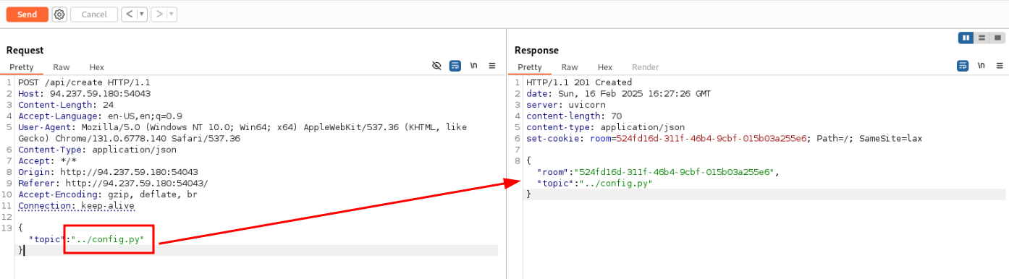Click the Response panel title
The image size is (1009, 279).
(536, 50)
